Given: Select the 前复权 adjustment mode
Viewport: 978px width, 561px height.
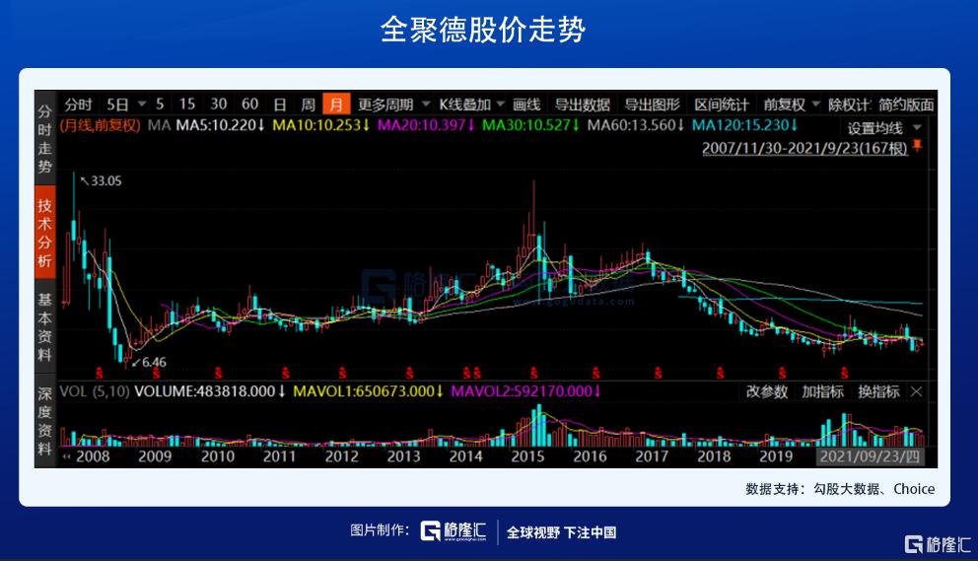Looking at the screenshot, I should coord(785,105).
